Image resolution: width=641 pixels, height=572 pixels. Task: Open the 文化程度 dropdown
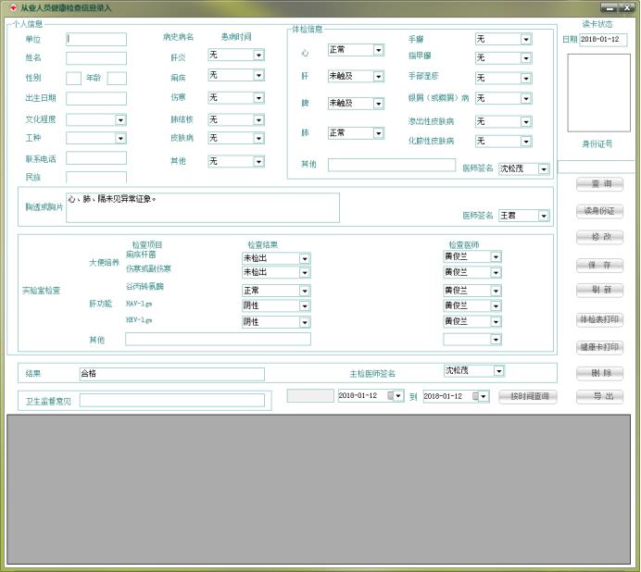[120, 119]
